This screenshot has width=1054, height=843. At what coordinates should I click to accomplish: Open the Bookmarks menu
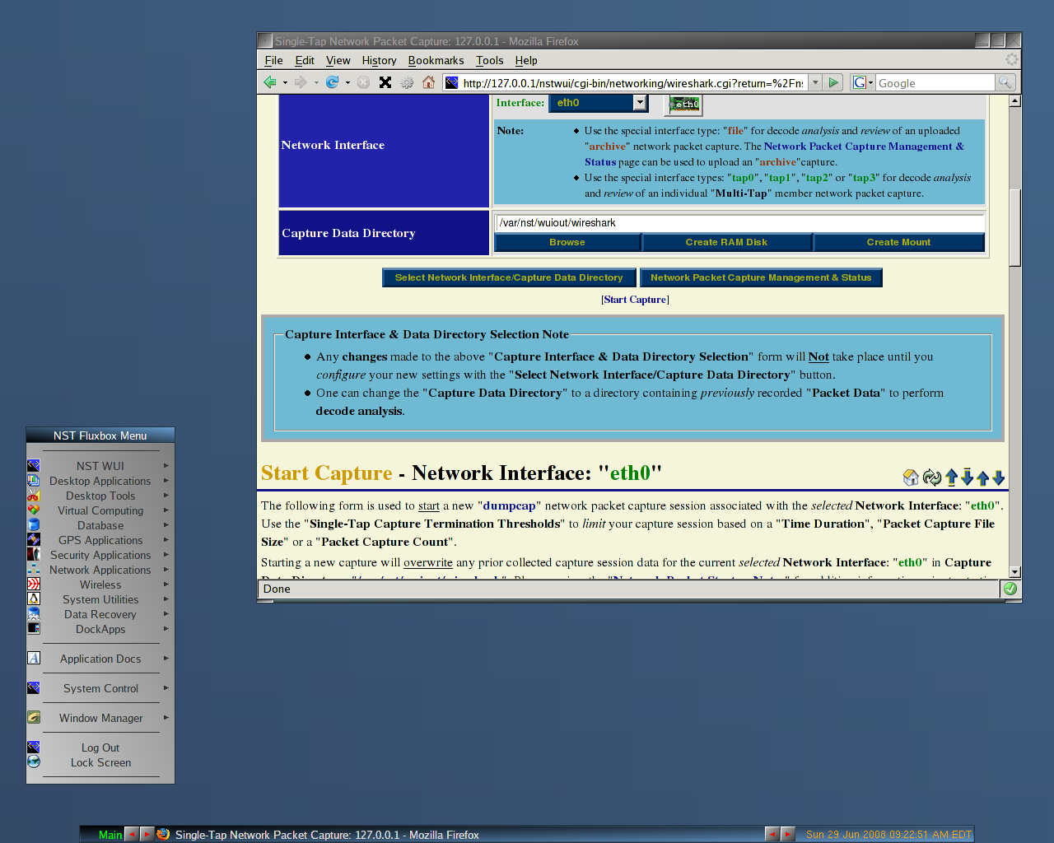tap(436, 60)
